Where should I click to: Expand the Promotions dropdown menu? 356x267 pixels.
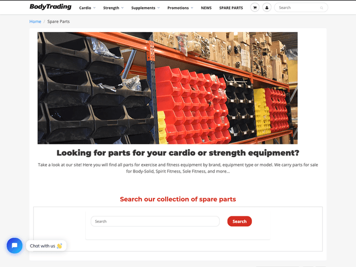[x=180, y=8]
